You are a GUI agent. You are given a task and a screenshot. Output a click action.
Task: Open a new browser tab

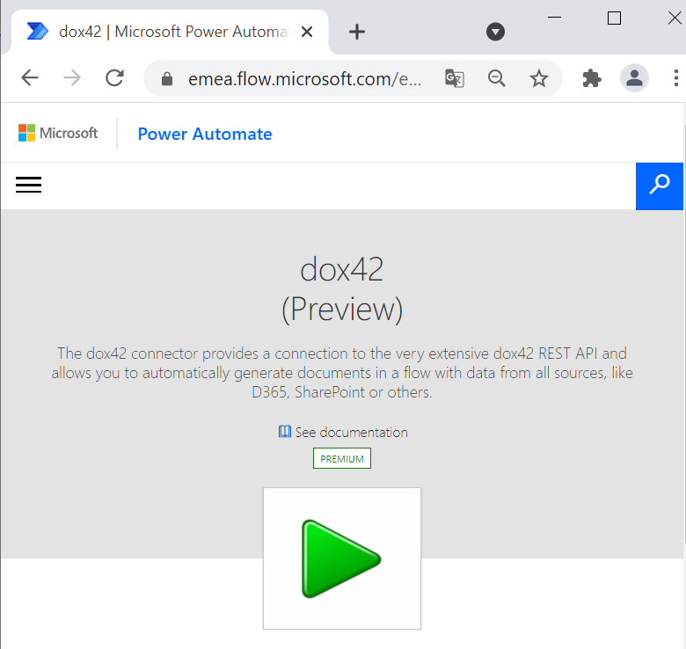coord(357,32)
